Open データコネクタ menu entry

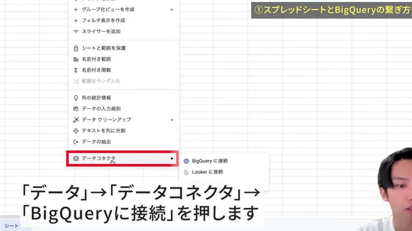[122, 158]
